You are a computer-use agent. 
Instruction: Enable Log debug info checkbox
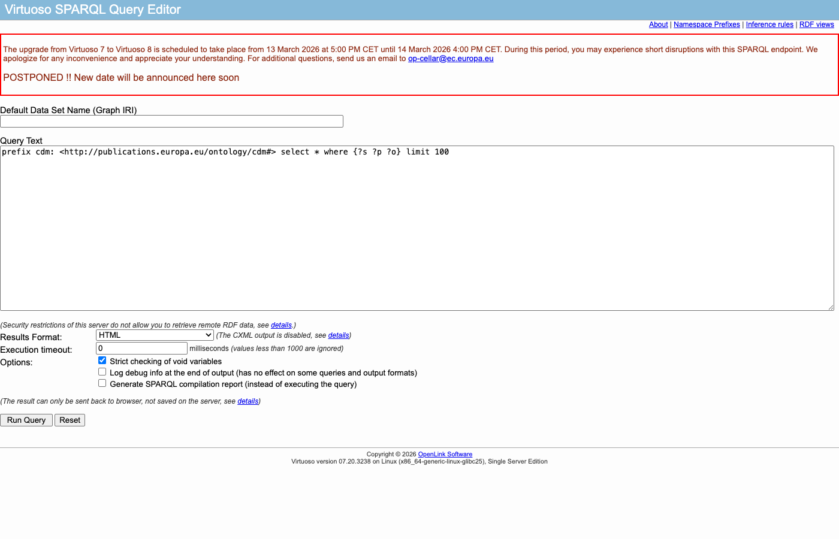[x=102, y=372]
